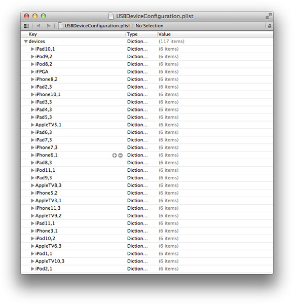Click the (6 items) value of iPod2,1
The width and height of the screenshot is (294, 304).
point(168,269)
